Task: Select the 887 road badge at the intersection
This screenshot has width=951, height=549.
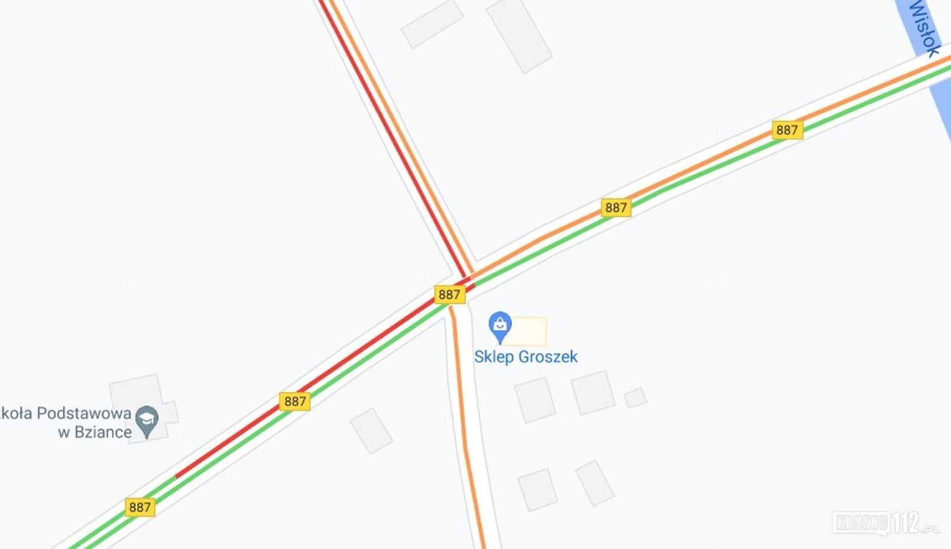Action: click(449, 294)
